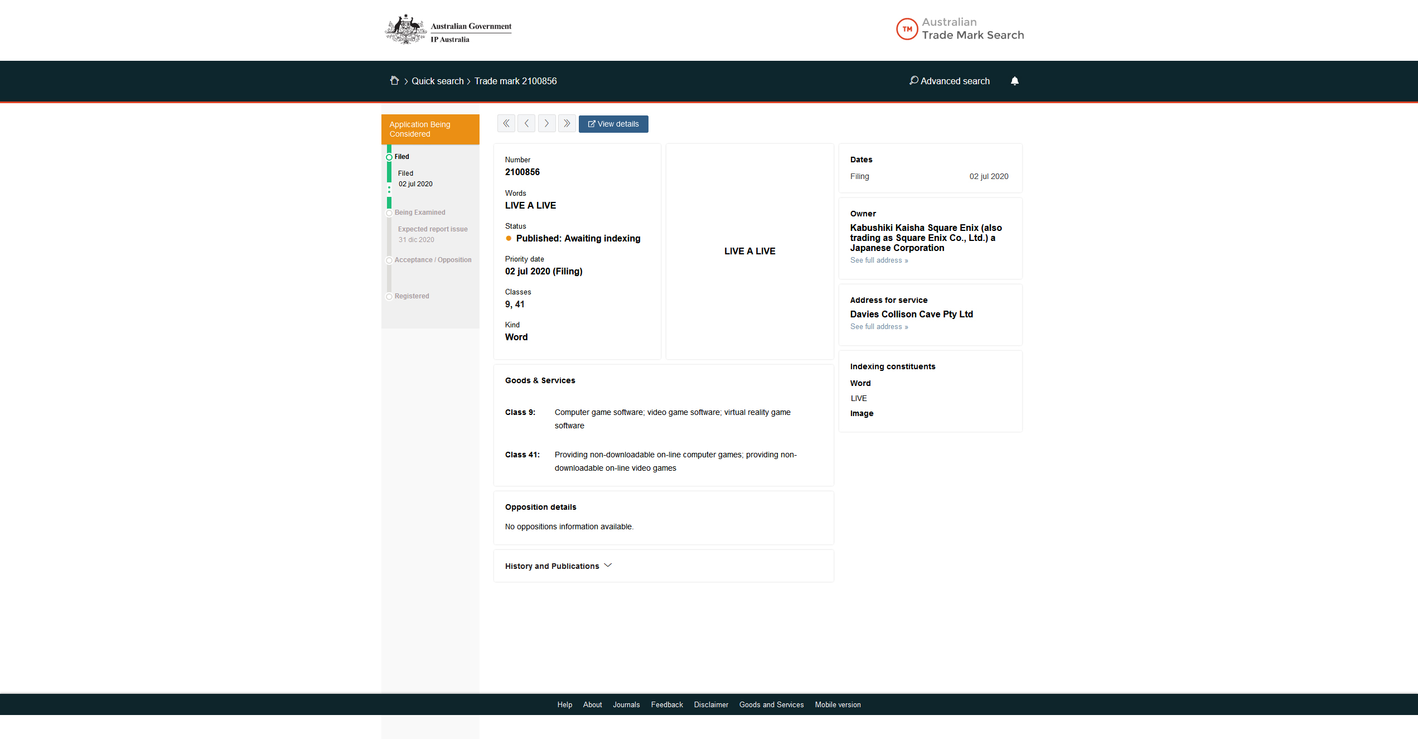Click owner name Kabushiki Kaisha Square Enix
1418x739 pixels.
(926, 238)
